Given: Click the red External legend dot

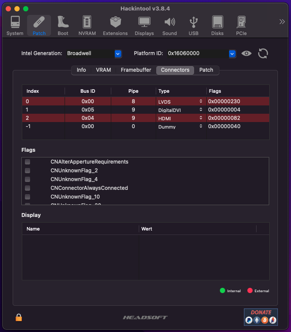Looking at the screenshot, I should [x=250, y=290].
